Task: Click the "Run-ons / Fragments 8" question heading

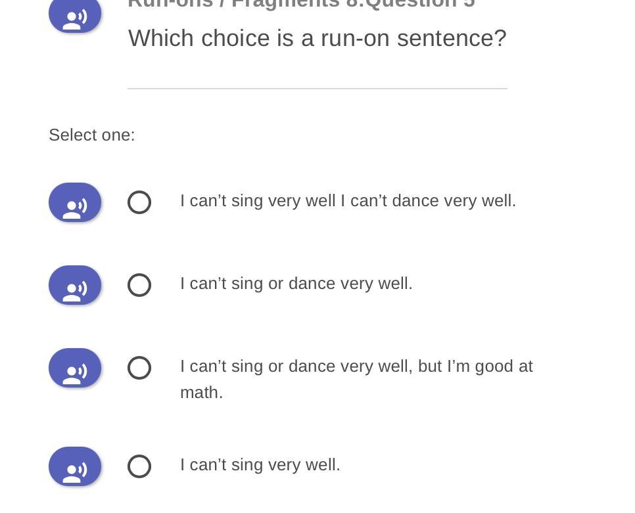Action: 301,4
